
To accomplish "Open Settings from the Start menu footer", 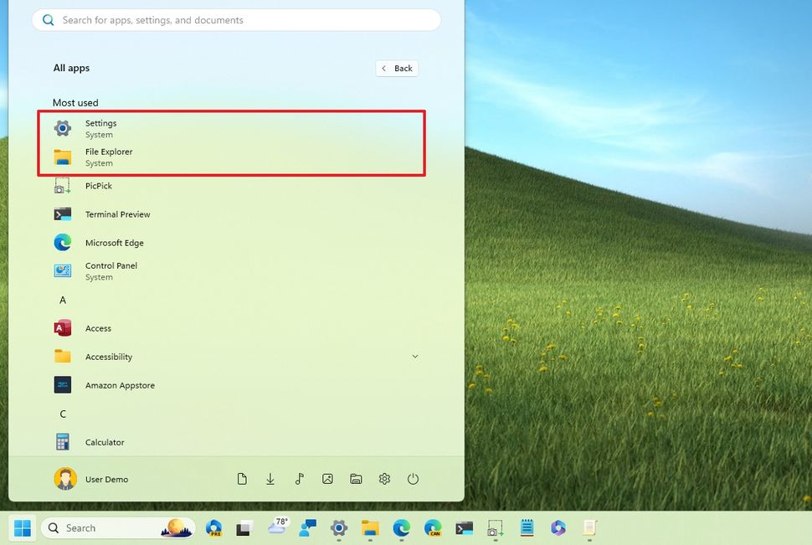I will tap(384, 479).
